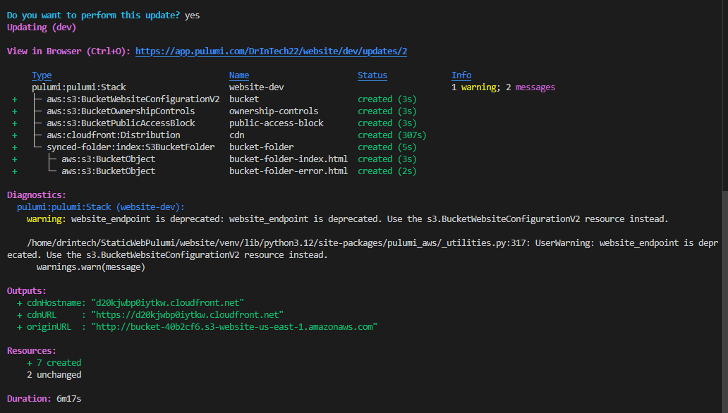
Task: Click the originURL s3-website value
Action: (234, 327)
